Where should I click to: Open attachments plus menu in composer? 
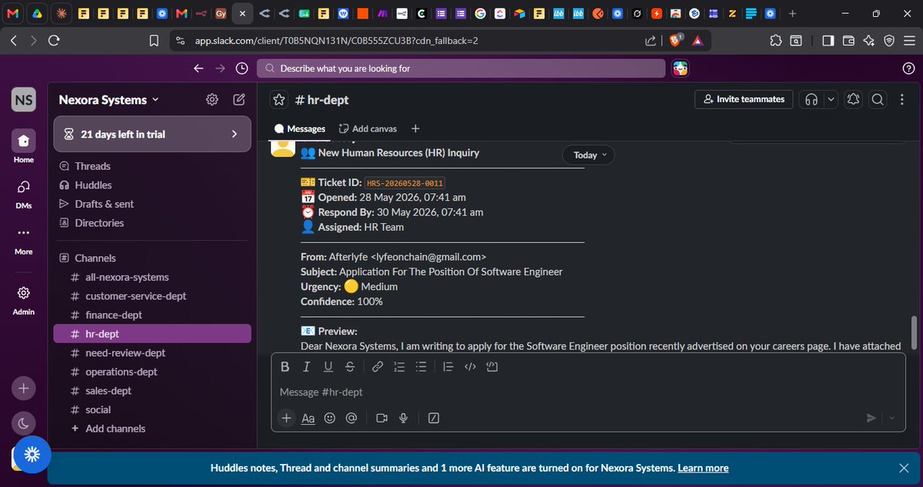[x=286, y=418]
